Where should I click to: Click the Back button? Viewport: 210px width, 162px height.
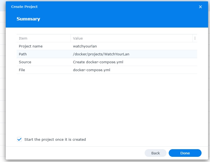155,153
